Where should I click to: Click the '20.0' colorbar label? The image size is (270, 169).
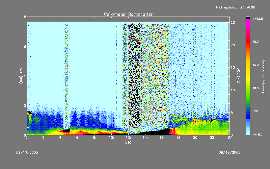tap(255, 42)
